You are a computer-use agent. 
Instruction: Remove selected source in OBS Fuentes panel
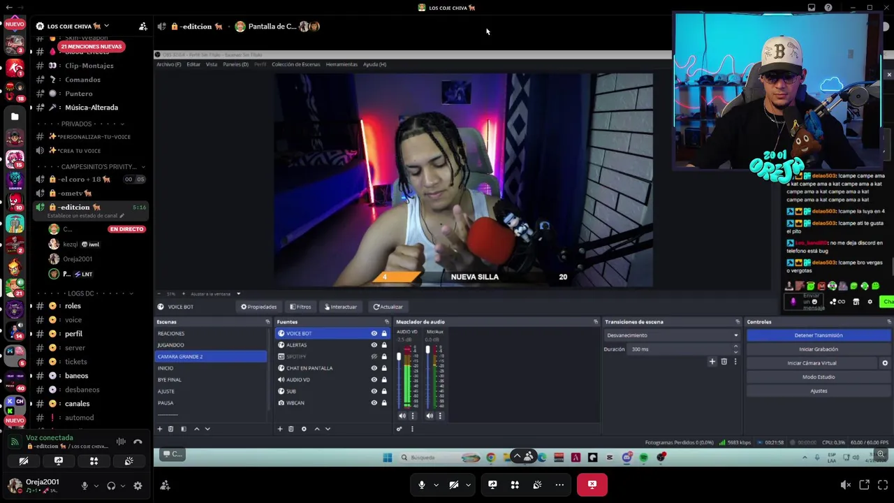click(291, 429)
